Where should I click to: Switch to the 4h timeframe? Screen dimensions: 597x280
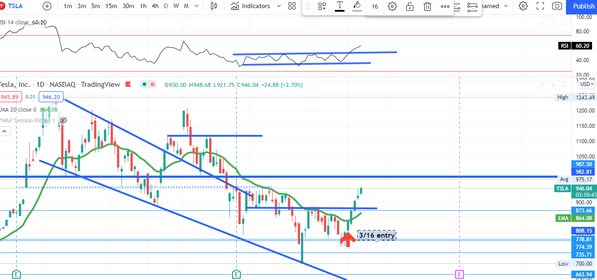[155, 6]
